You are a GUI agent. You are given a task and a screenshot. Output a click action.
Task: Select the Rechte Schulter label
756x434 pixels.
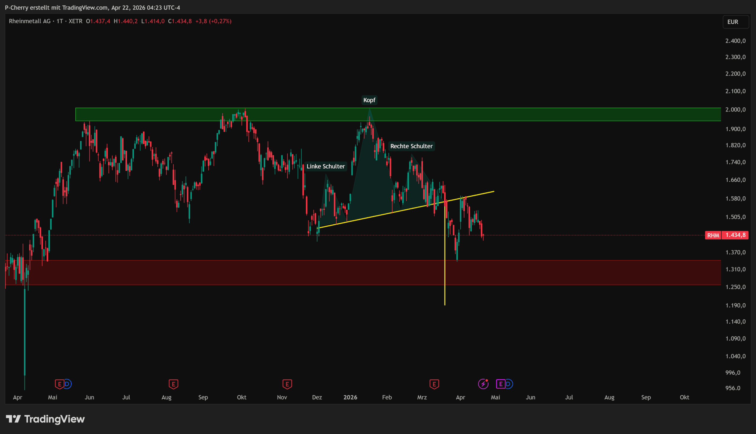[x=411, y=146]
